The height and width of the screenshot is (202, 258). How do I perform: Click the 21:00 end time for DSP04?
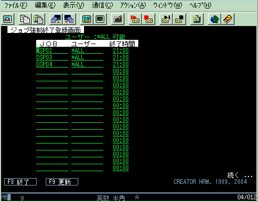(121, 64)
